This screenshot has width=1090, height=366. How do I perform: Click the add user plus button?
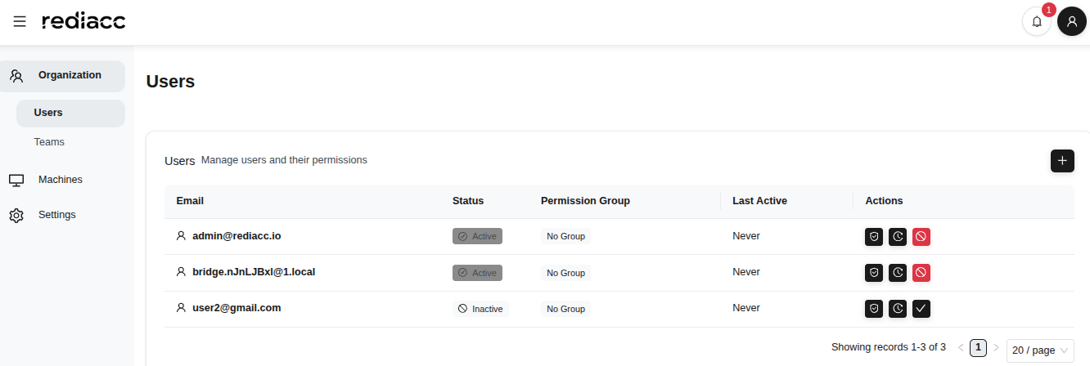[x=1062, y=160]
